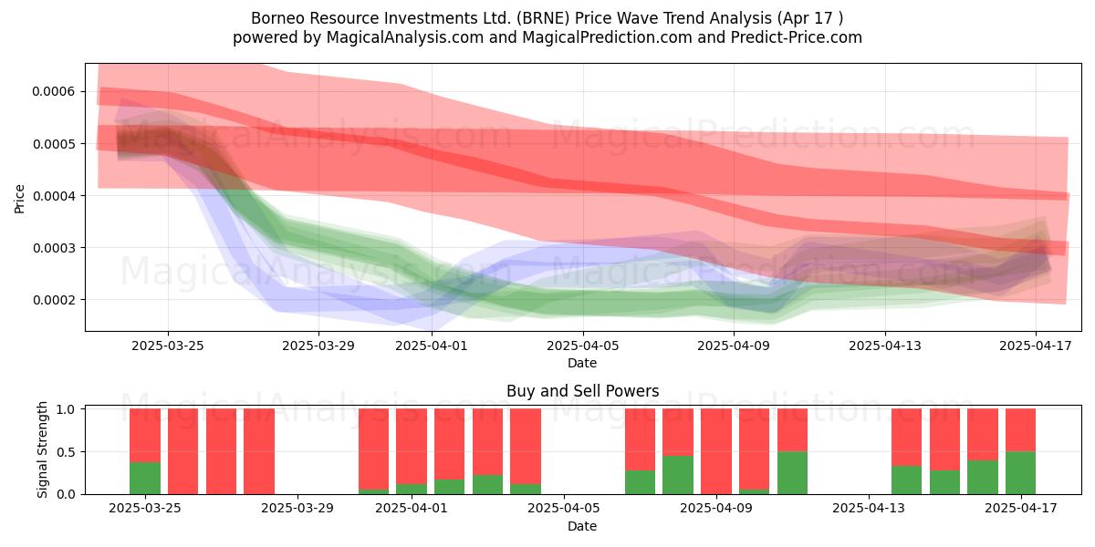Click green buy segment of the 2025-03-25 bar

pyautogui.click(x=144, y=478)
